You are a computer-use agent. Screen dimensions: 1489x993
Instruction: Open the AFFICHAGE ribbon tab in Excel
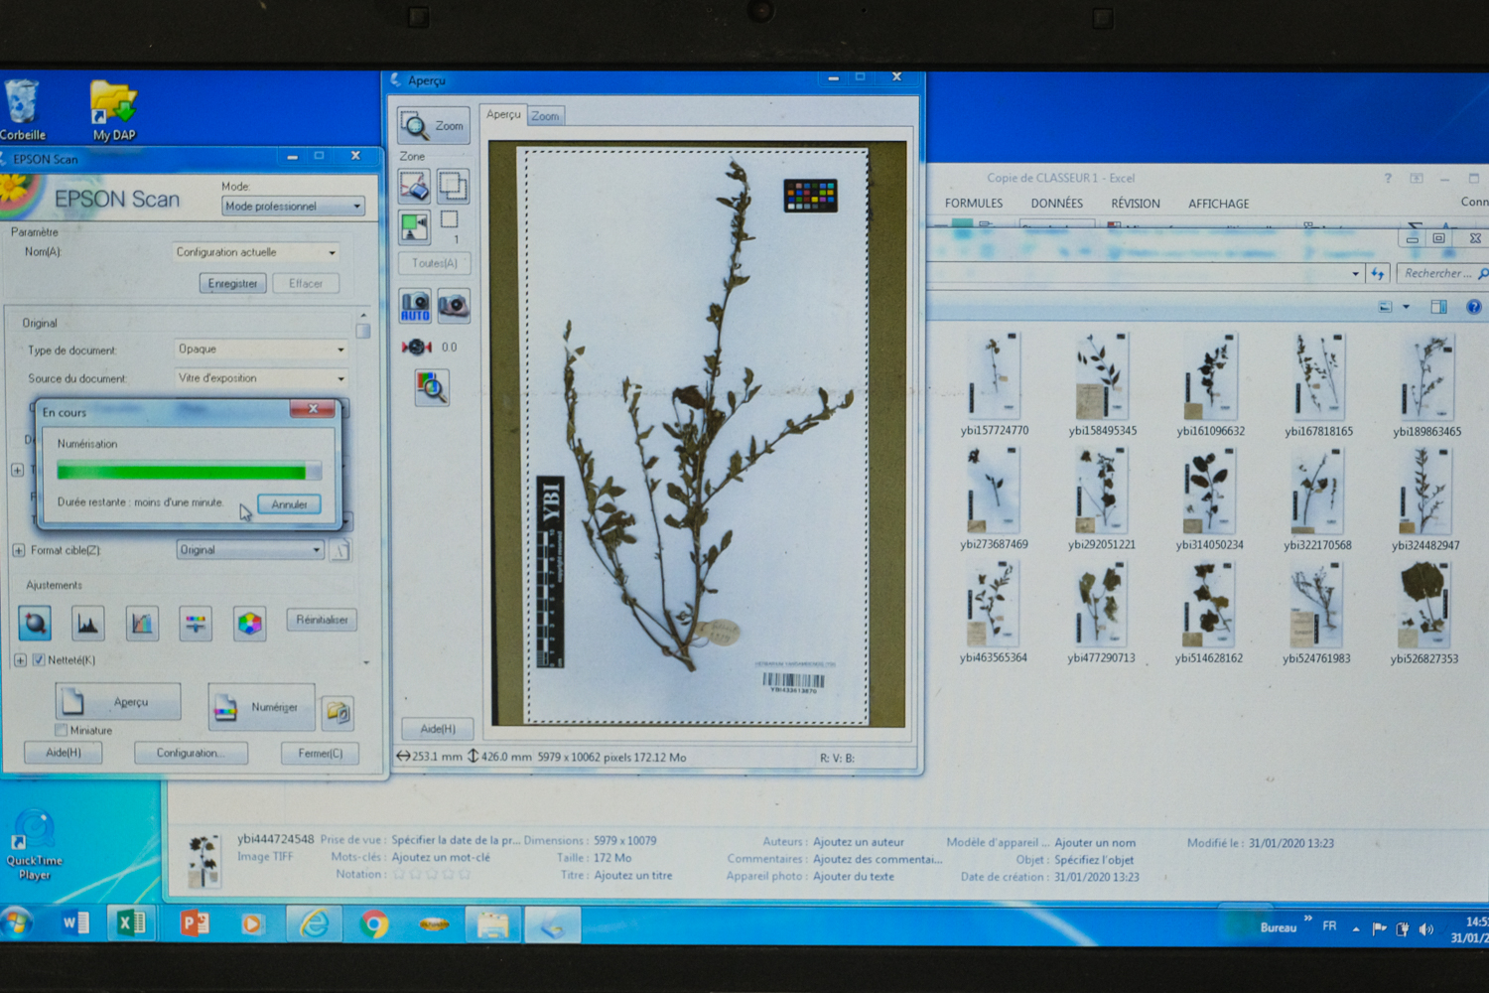click(1219, 204)
